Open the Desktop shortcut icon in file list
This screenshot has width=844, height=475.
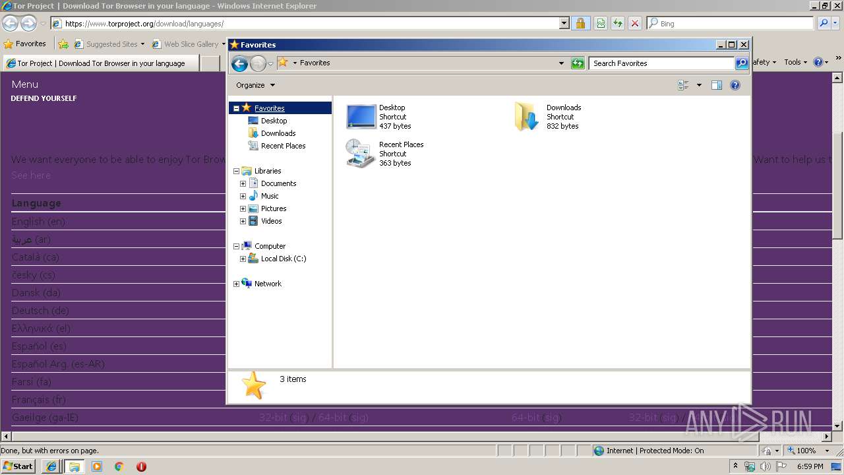tap(361, 117)
